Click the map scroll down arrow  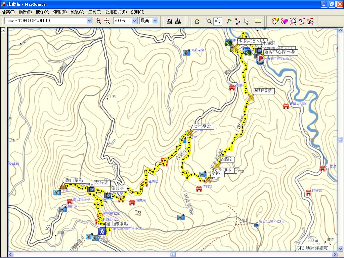tap(340, 249)
